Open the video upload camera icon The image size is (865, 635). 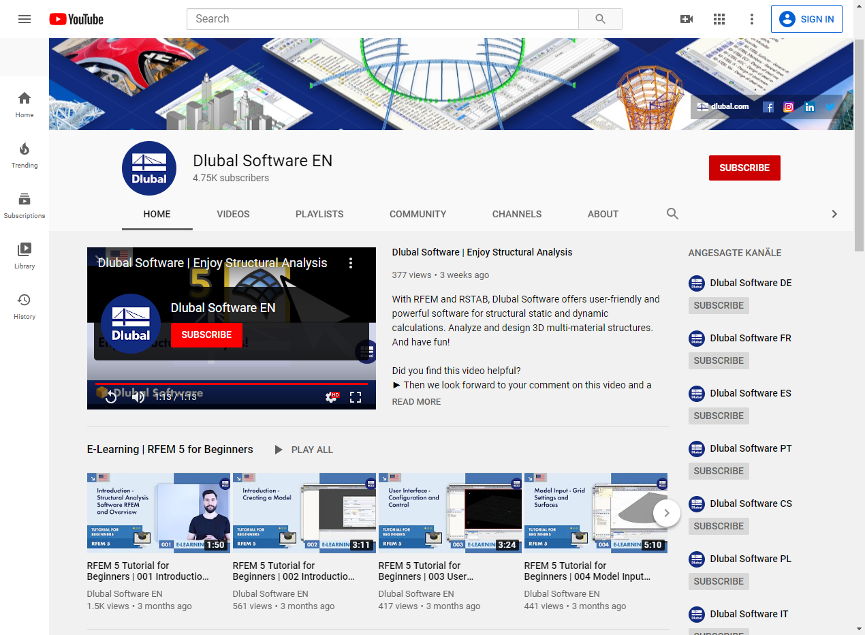[687, 18]
